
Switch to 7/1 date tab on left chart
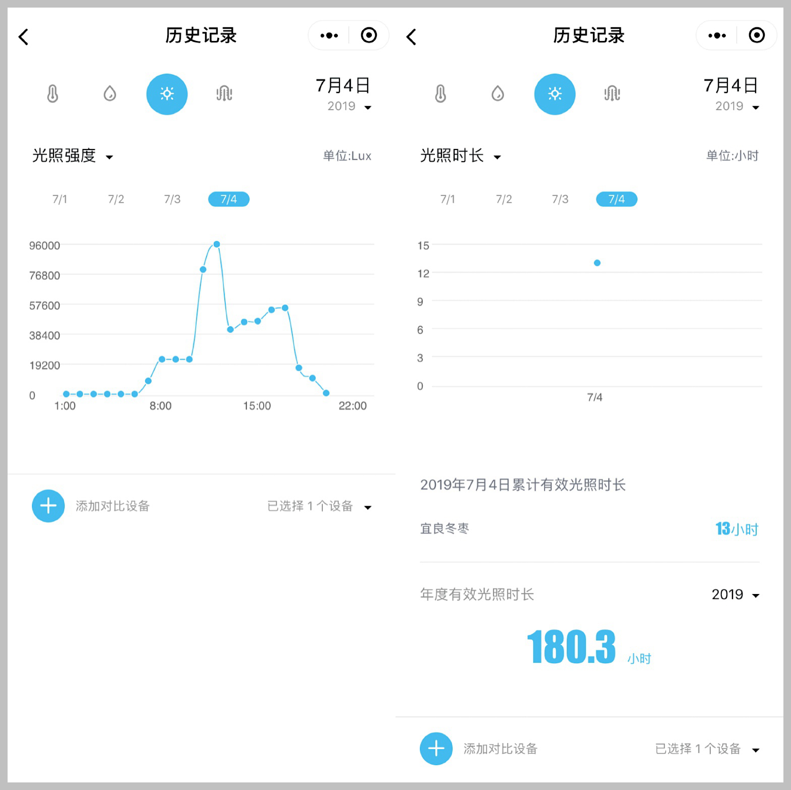pyautogui.click(x=60, y=200)
